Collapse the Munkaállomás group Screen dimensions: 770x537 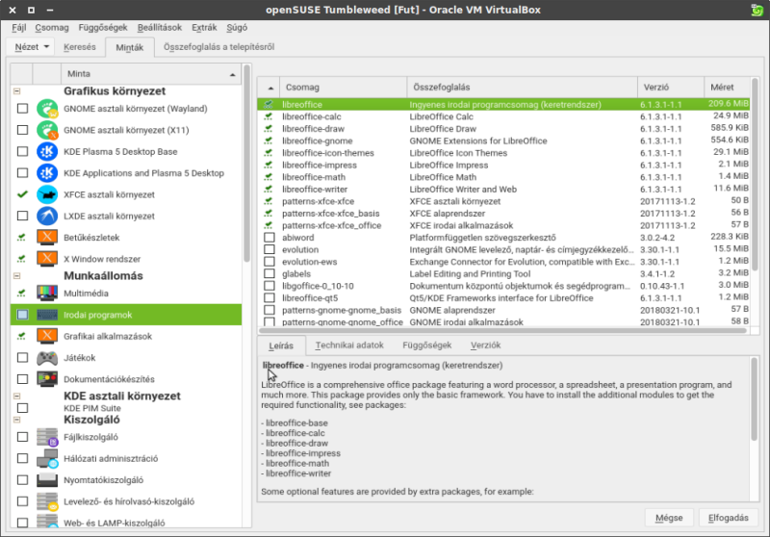pyautogui.click(x=16, y=276)
